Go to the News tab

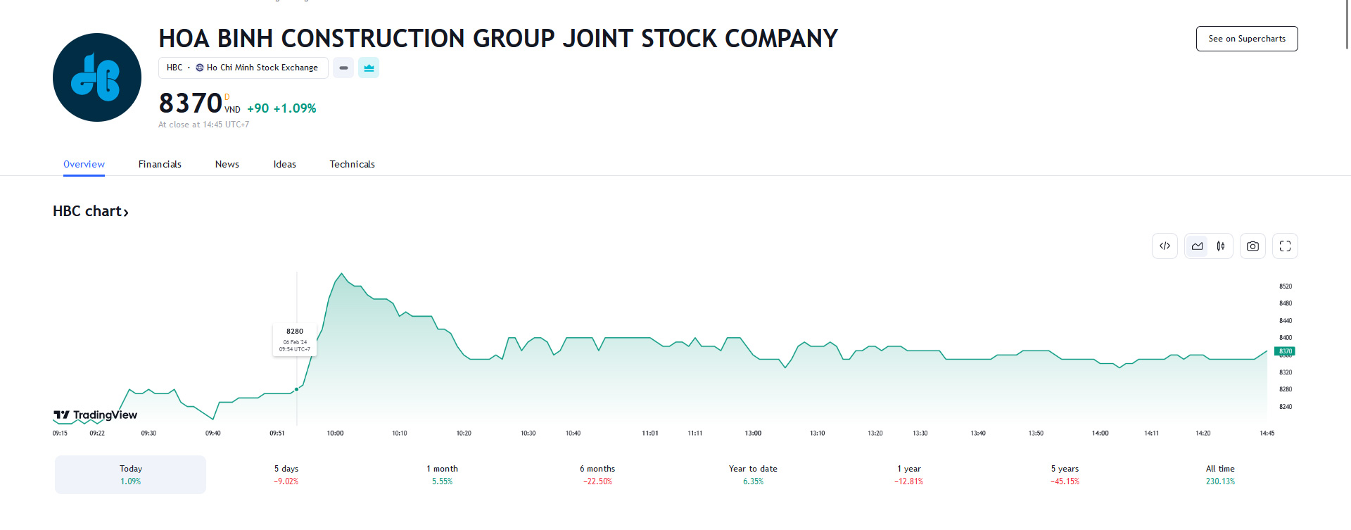click(227, 164)
